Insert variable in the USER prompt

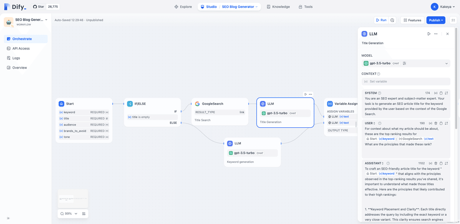[431, 123]
